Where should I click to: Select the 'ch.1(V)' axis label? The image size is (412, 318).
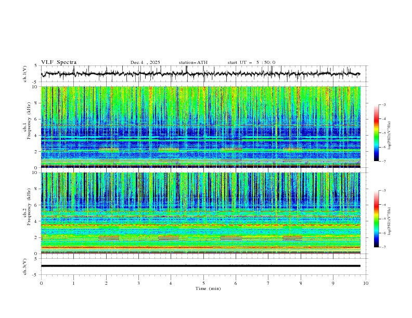pos(25,74)
